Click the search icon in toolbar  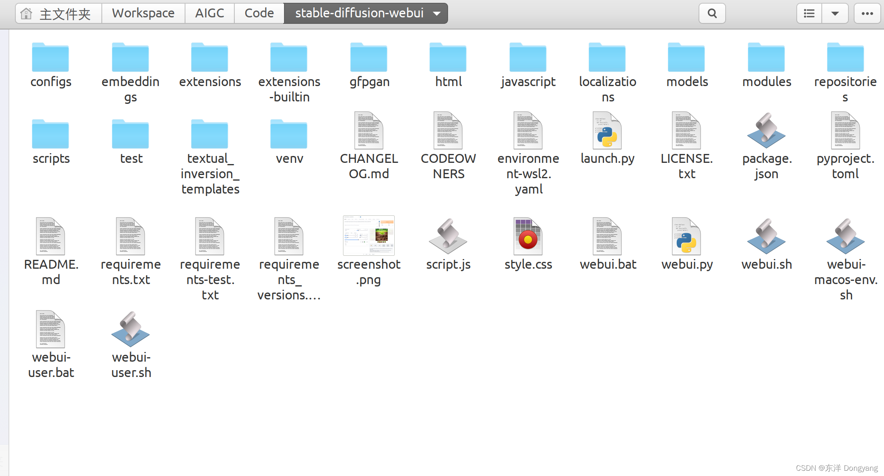tap(712, 13)
